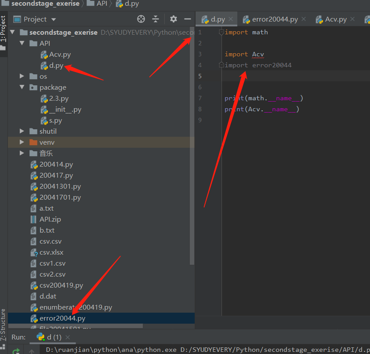Select d.dat file
This screenshot has height=354, width=370.
coord(44,296)
